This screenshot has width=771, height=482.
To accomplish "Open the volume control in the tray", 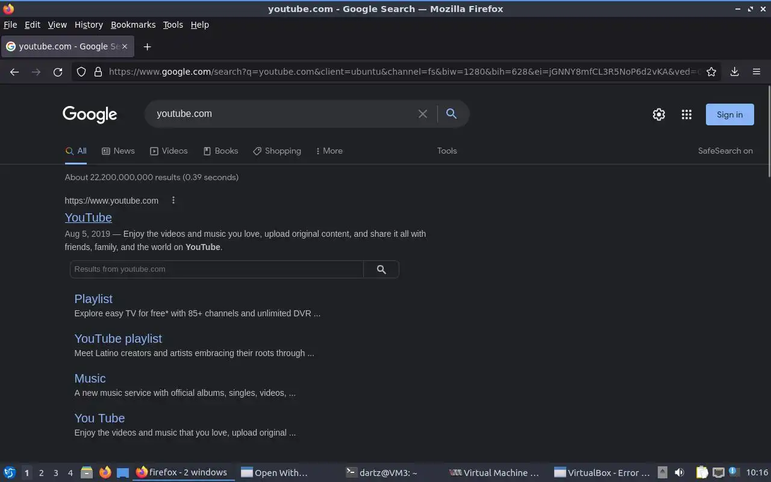I will [679, 472].
